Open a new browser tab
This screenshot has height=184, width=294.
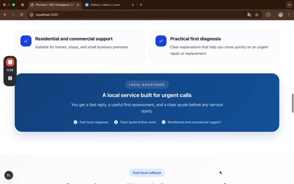point(141,5)
